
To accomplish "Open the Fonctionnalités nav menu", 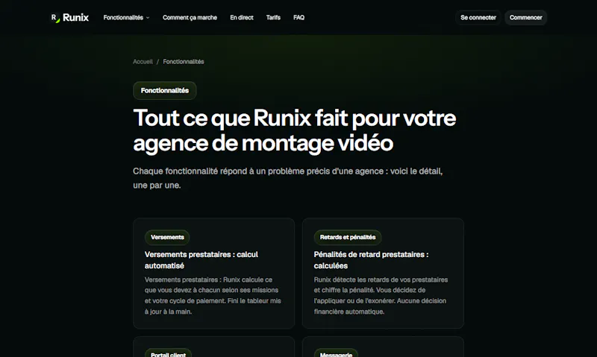I will point(126,17).
